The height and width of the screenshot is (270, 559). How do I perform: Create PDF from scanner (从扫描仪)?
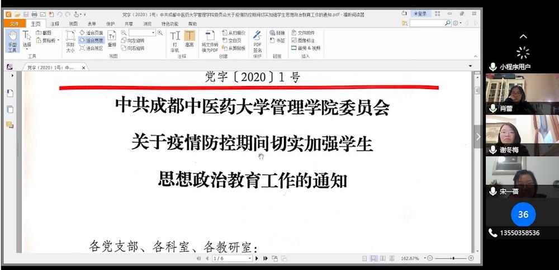pyautogui.click(x=234, y=32)
